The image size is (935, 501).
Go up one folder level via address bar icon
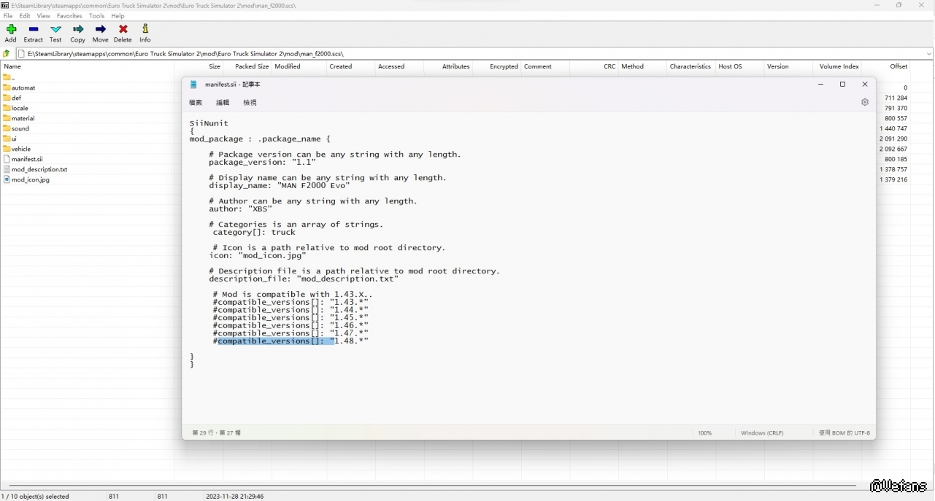point(7,53)
